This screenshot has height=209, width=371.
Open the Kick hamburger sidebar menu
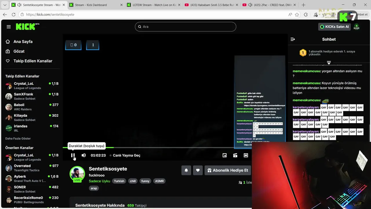[x=9, y=27]
